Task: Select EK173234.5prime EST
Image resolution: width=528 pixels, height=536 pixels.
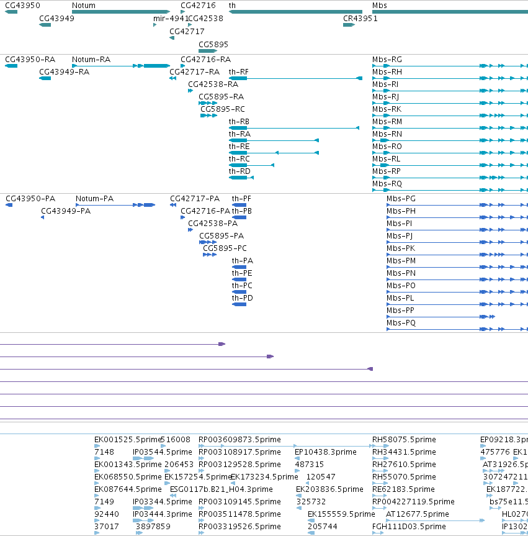Action: pyautogui.click(x=233, y=483)
